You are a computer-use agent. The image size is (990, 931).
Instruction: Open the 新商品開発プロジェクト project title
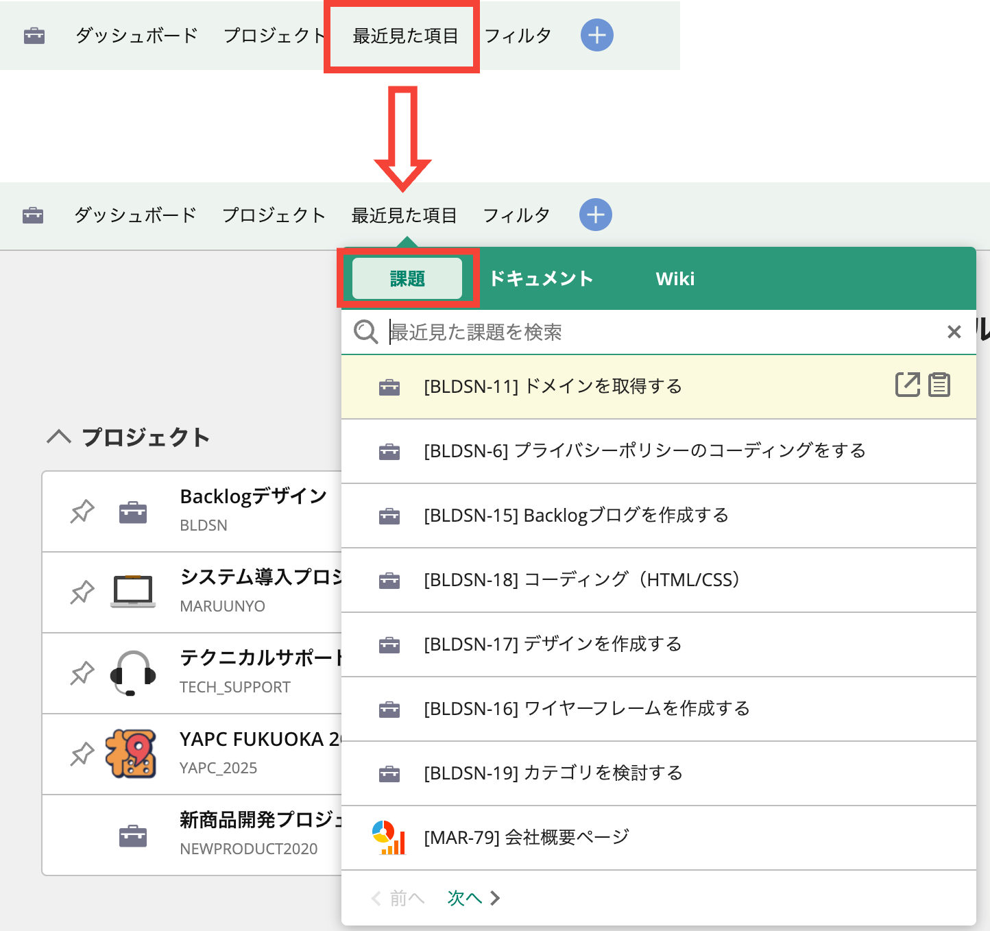[261, 819]
